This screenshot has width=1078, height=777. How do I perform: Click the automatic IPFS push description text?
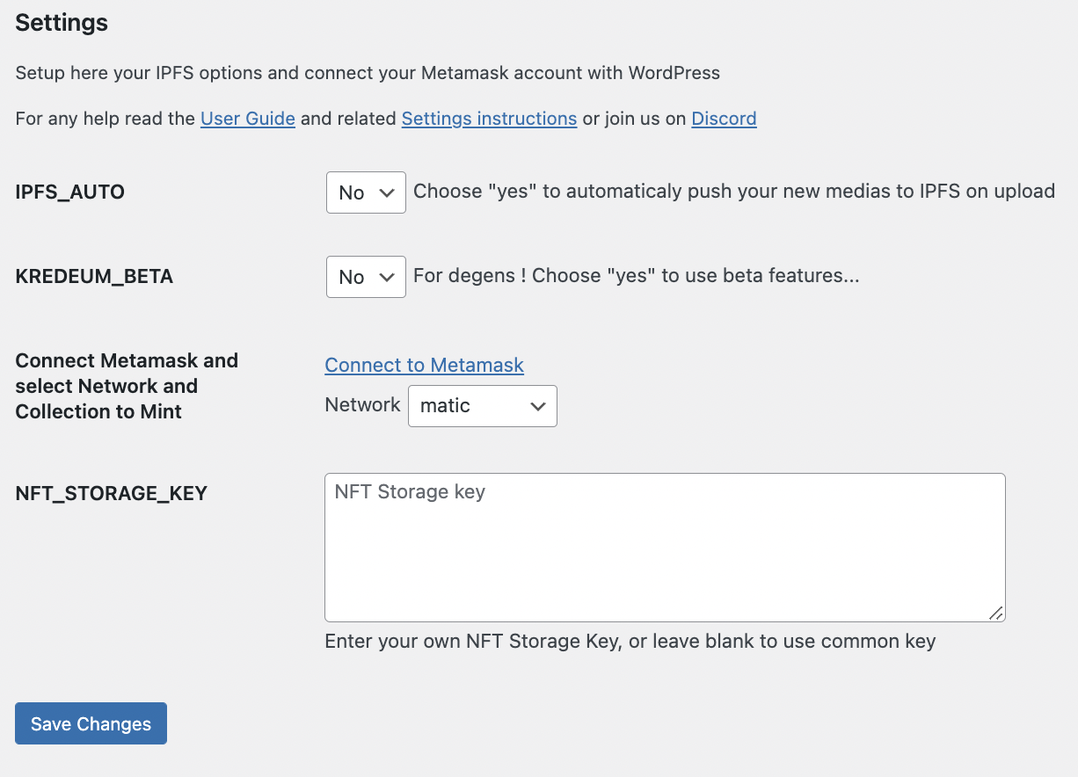(734, 192)
